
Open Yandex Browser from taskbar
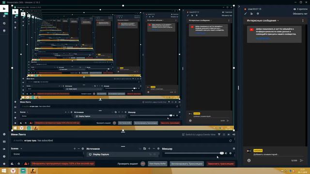(x=13, y=171)
